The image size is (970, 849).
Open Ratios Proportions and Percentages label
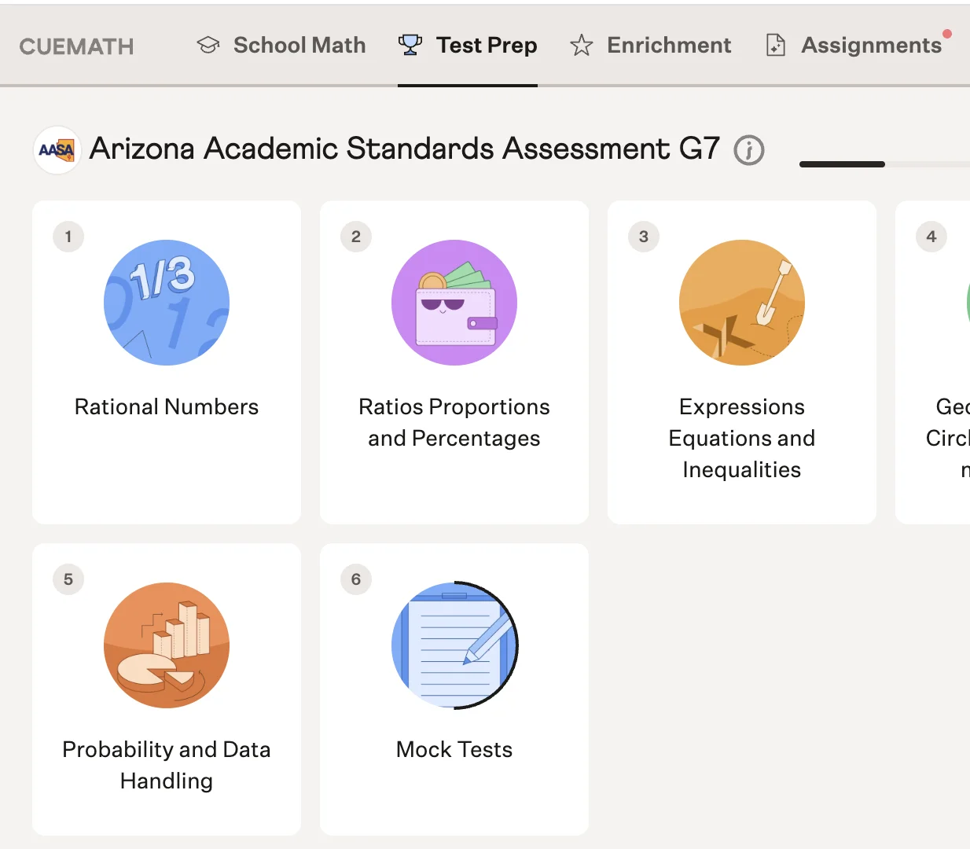click(454, 422)
